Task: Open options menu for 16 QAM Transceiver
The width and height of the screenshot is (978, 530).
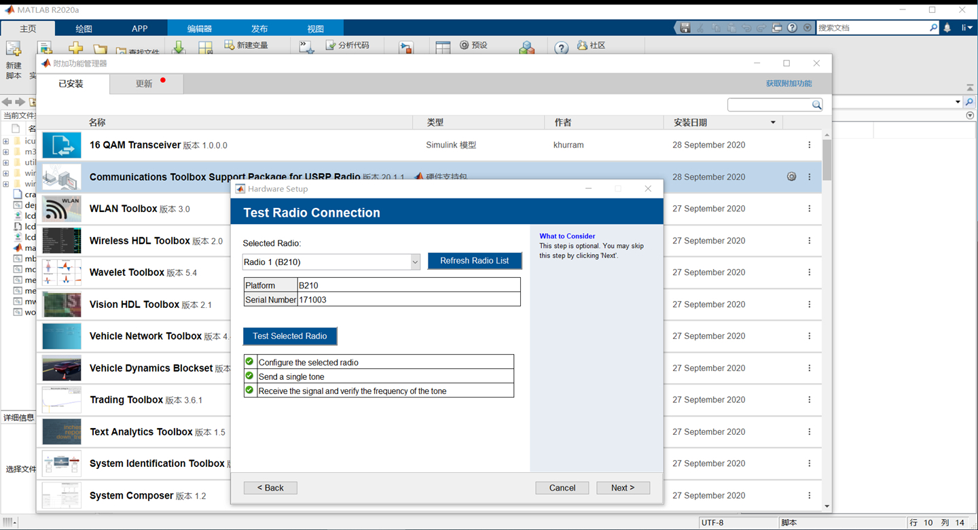Action: 809,145
